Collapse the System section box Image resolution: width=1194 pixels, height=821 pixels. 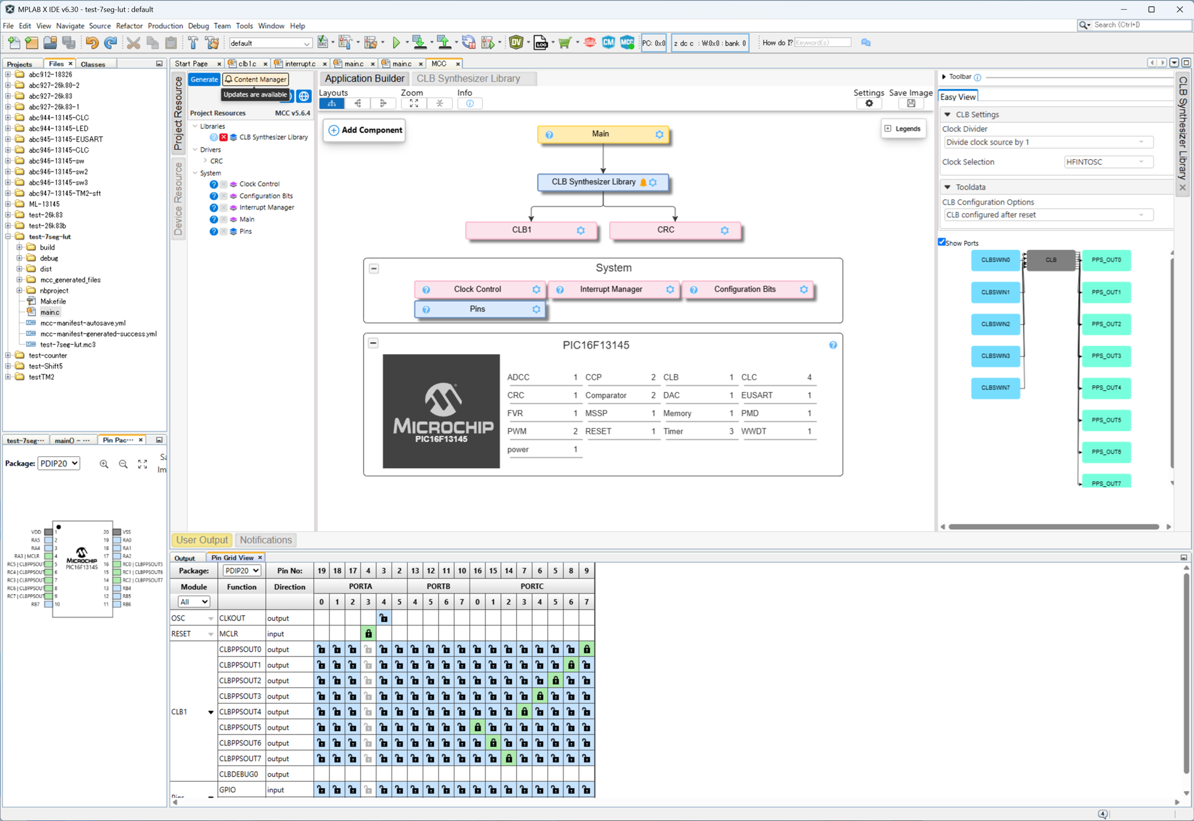coord(374,269)
